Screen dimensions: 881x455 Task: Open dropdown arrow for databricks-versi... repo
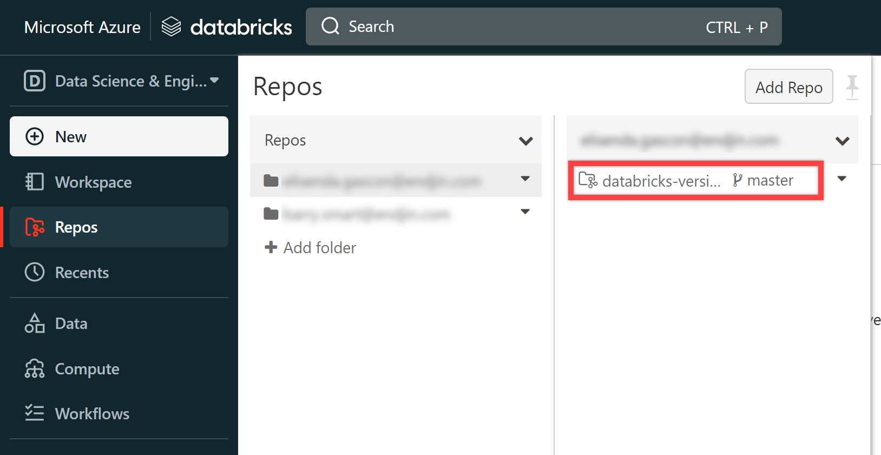pos(841,179)
